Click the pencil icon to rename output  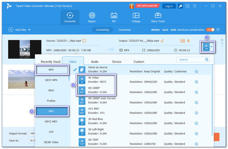pos(162,41)
